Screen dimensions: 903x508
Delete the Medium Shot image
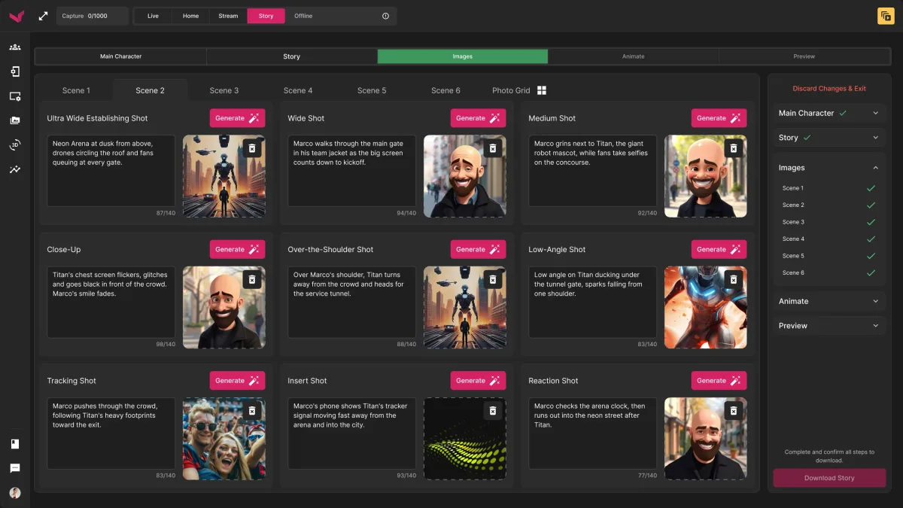click(x=734, y=148)
